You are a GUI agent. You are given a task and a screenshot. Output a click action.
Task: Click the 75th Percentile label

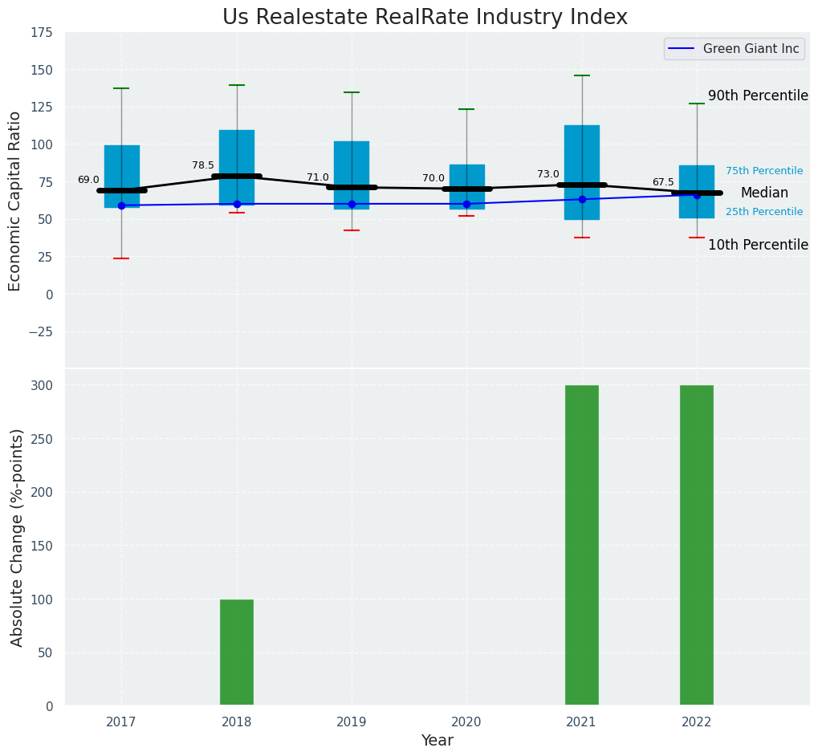click(764, 171)
